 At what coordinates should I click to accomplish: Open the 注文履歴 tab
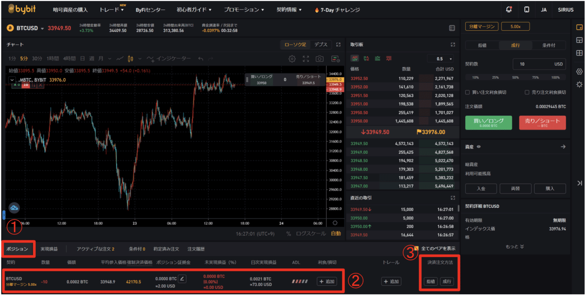(x=196, y=249)
